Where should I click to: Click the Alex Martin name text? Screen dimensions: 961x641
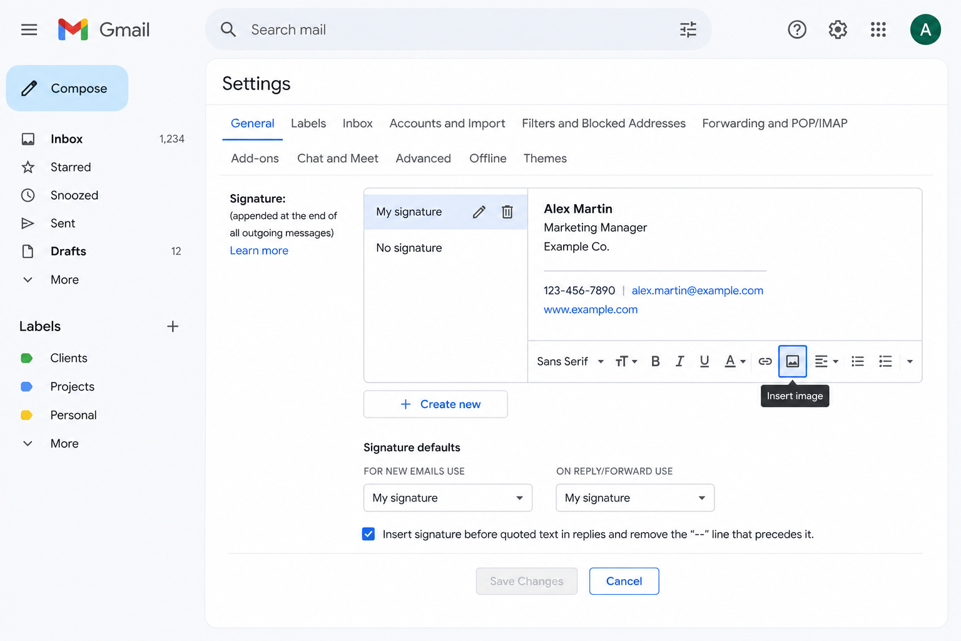pos(578,209)
